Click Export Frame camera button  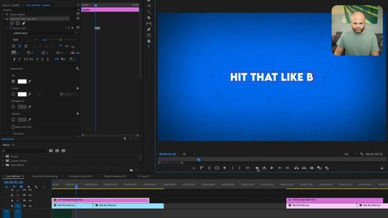click(312, 168)
